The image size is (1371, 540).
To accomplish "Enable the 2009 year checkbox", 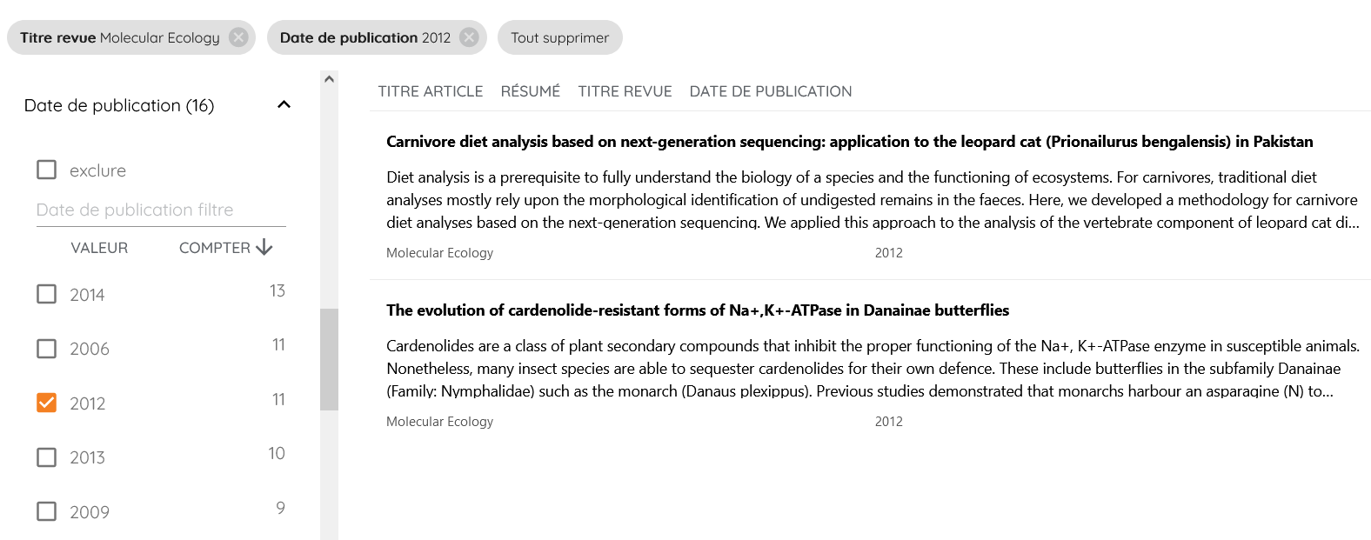I will 47,511.
